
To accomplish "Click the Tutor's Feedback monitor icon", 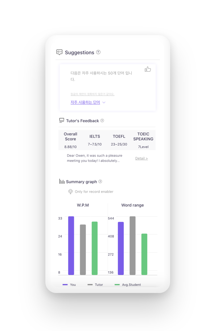I will tap(62, 121).
